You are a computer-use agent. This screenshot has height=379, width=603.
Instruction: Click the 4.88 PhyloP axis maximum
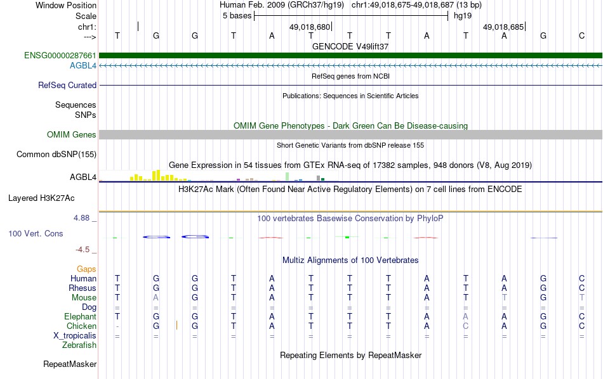coord(81,218)
